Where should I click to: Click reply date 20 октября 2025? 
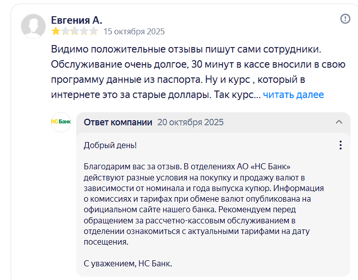[190, 122]
